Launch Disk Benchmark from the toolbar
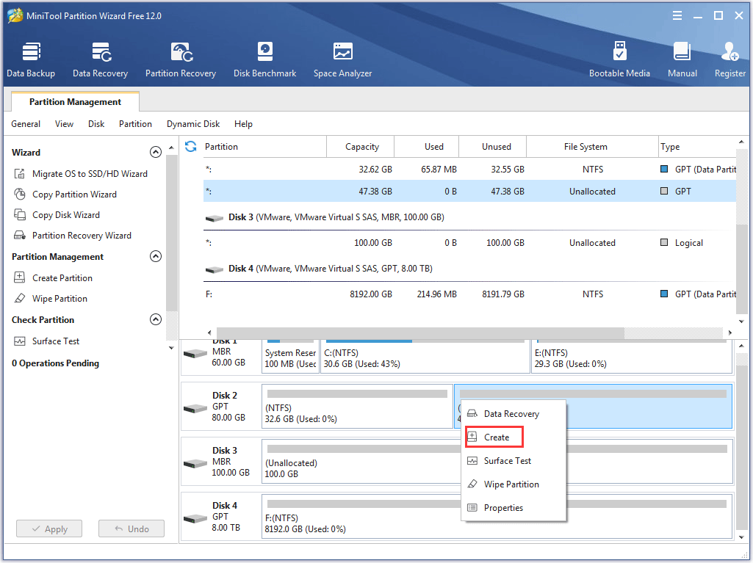The width and height of the screenshot is (753, 563). coord(264,59)
